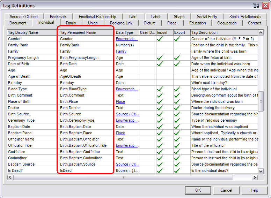Switch to the Shape tab
The width and height of the screenshot is (271, 198).
[x=179, y=17]
